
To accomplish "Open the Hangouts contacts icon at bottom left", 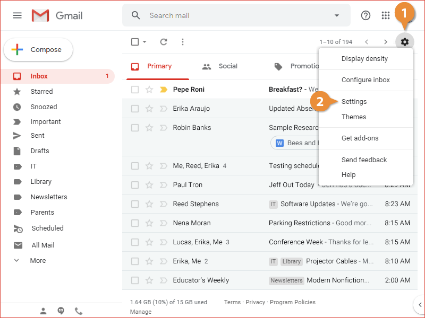I will pyautogui.click(x=43, y=311).
